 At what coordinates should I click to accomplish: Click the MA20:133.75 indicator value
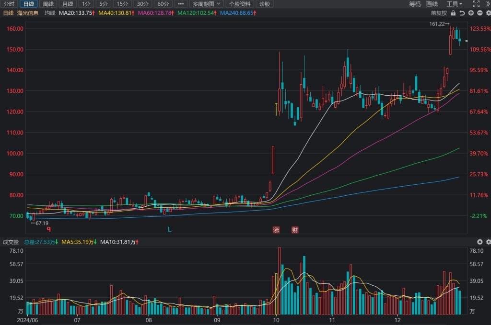[x=77, y=13]
